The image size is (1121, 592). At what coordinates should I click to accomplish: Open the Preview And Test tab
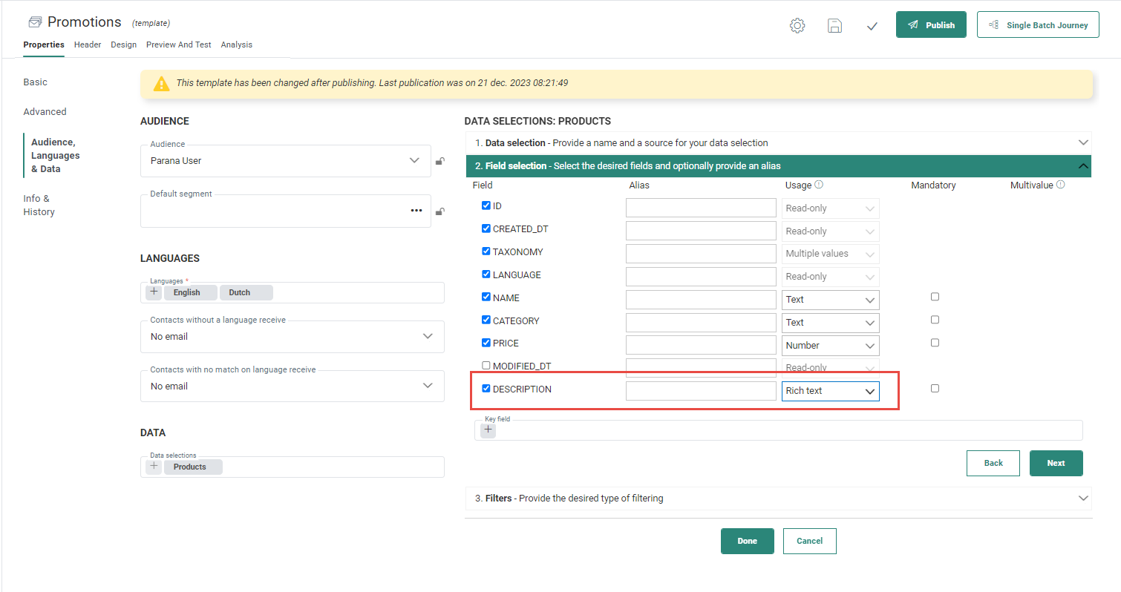point(178,45)
